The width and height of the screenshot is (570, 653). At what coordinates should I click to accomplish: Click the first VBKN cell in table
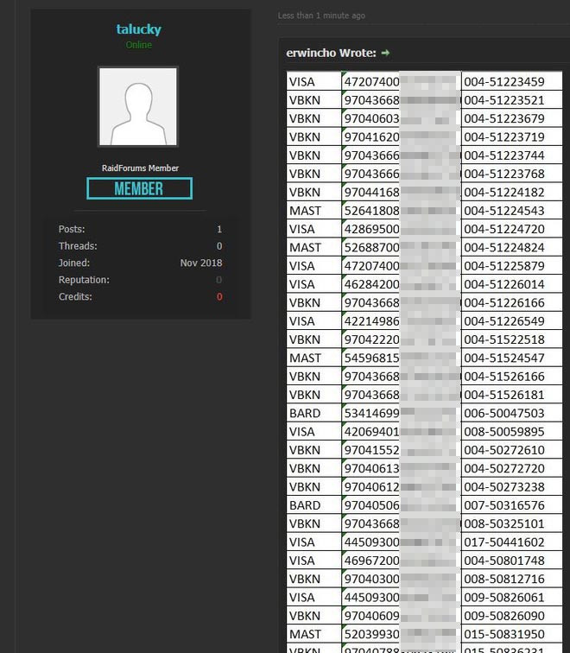pos(305,100)
